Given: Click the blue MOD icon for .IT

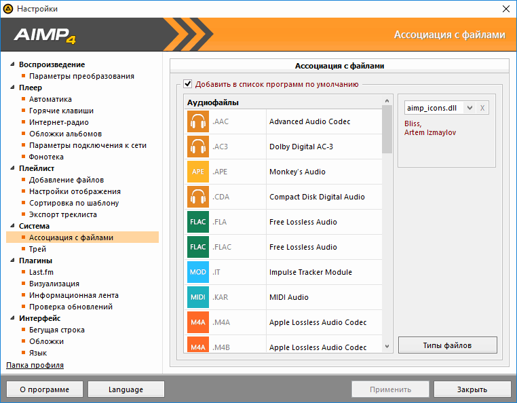Looking at the screenshot, I should [198, 272].
